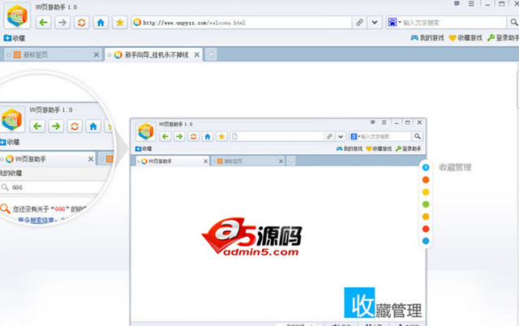Maximize the main browser window
This screenshot has height=326, width=519.
(502, 4)
